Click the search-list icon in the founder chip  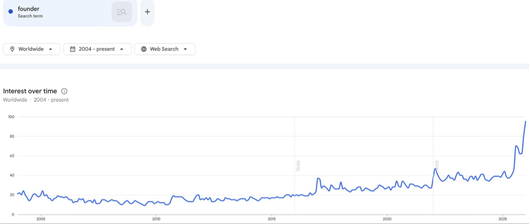122,12
